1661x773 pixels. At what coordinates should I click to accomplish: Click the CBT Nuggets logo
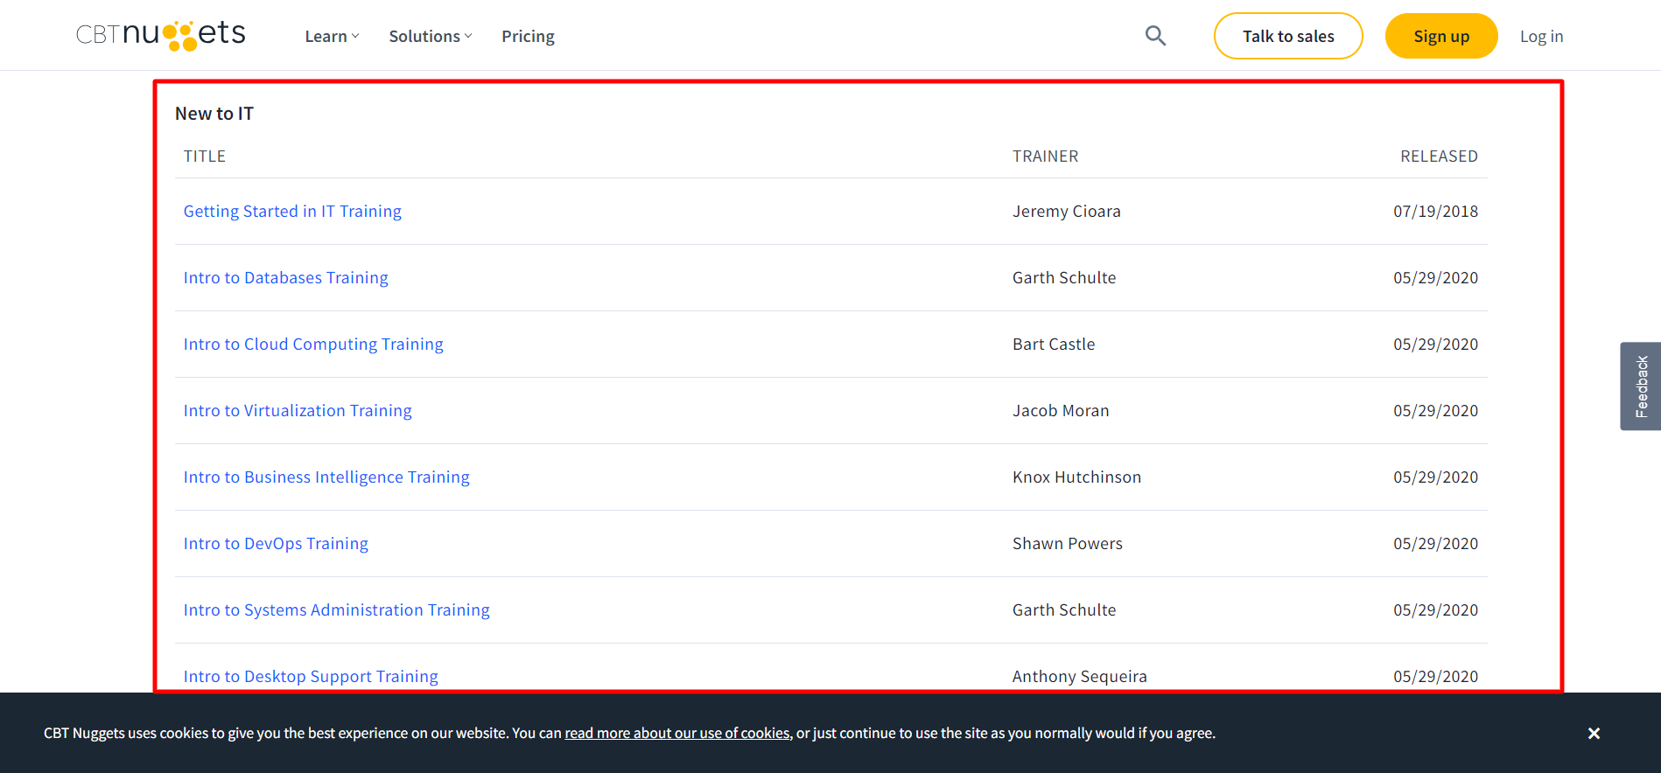coord(161,35)
